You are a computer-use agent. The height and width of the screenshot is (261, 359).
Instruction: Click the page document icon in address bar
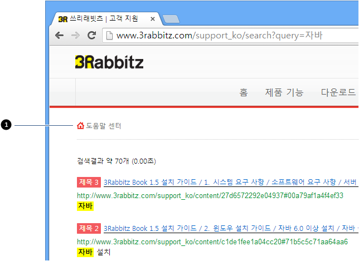pyautogui.click(x=110, y=36)
